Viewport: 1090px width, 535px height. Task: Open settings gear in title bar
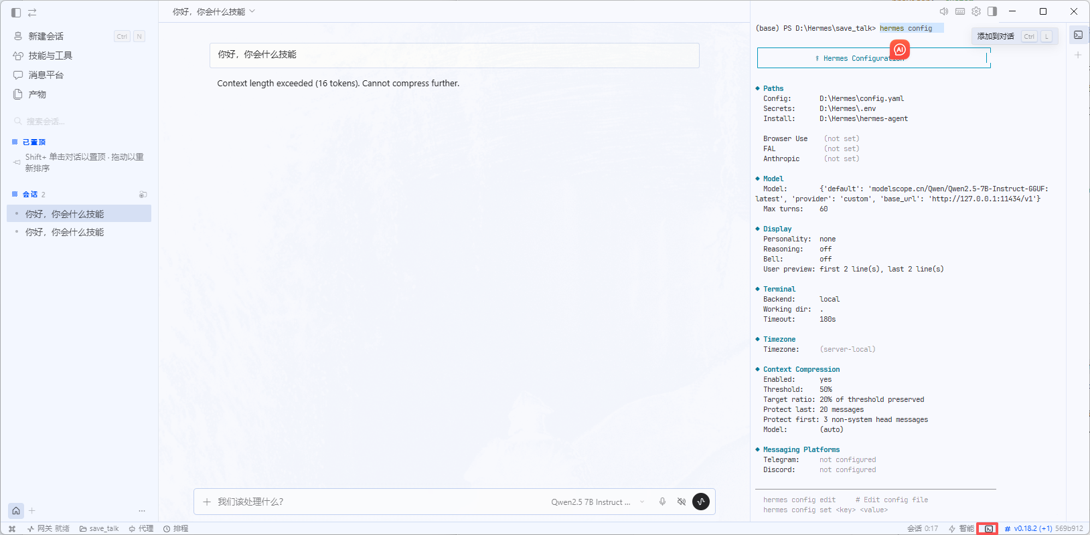[976, 11]
